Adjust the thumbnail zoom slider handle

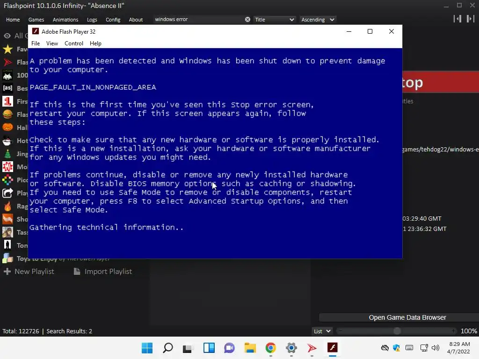coord(397,331)
